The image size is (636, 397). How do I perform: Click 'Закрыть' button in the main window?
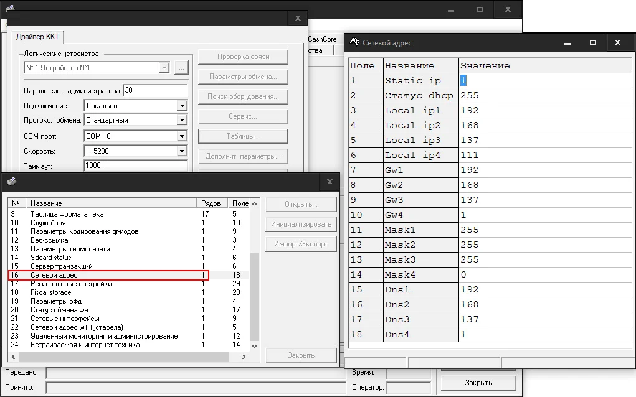tap(478, 383)
